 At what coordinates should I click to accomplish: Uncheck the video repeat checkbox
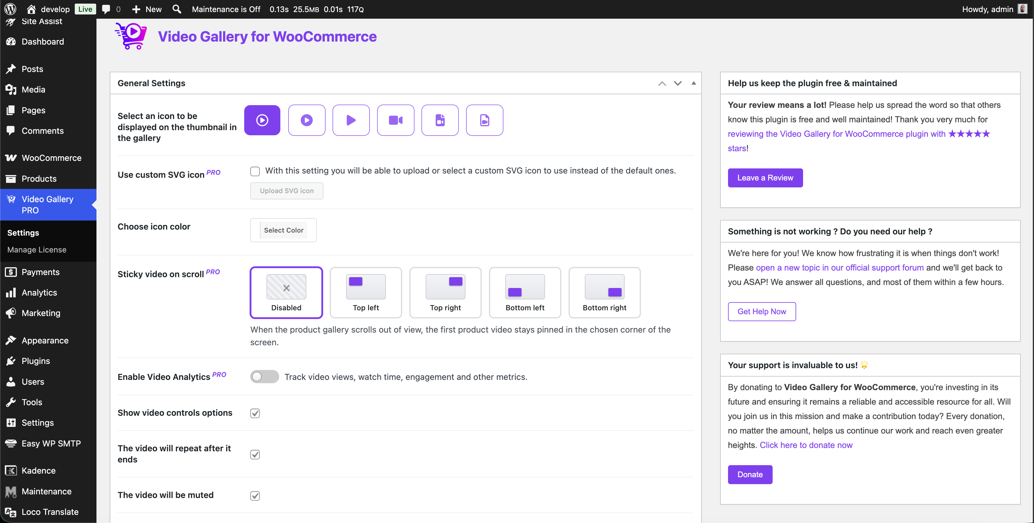[255, 454]
